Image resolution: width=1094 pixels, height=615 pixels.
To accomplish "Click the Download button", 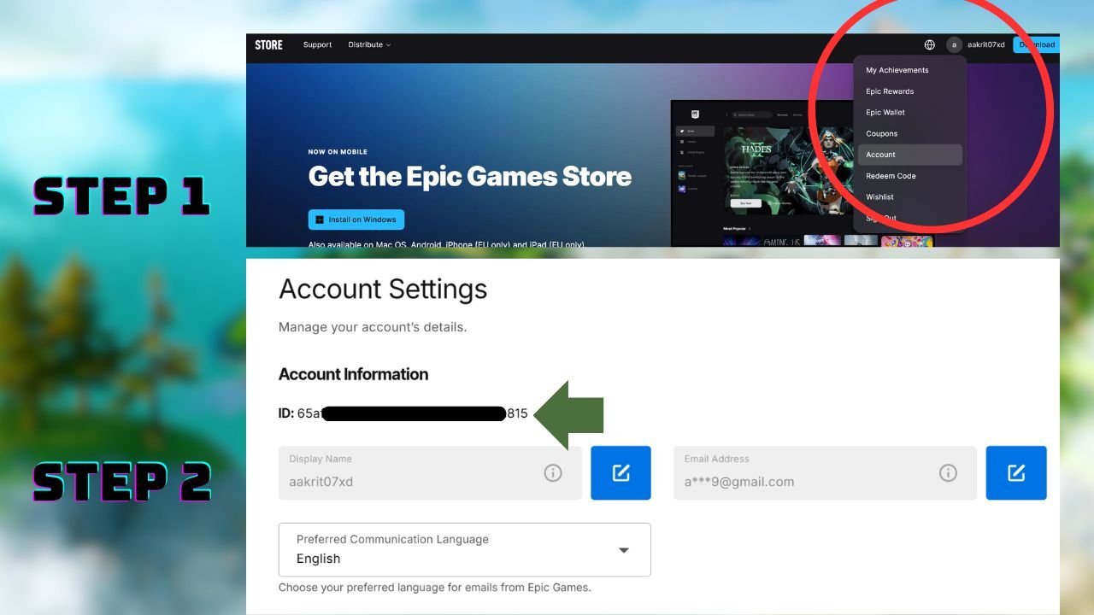I will (x=1036, y=44).
